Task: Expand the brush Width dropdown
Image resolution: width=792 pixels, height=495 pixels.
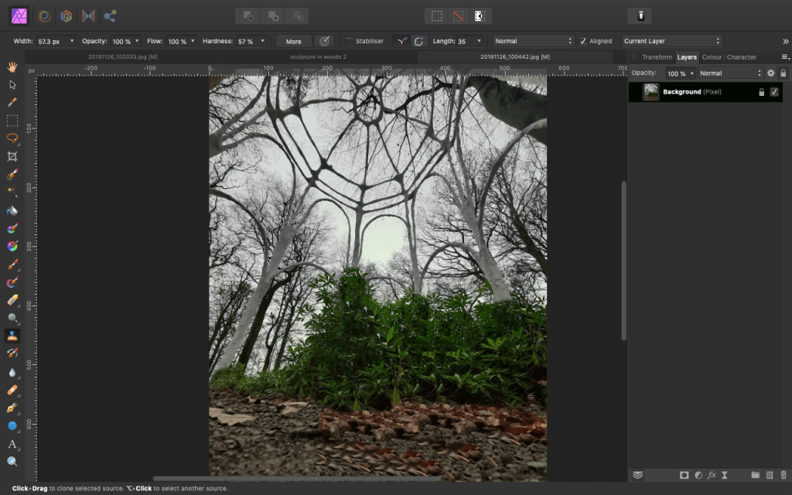Action: (72, 41)
